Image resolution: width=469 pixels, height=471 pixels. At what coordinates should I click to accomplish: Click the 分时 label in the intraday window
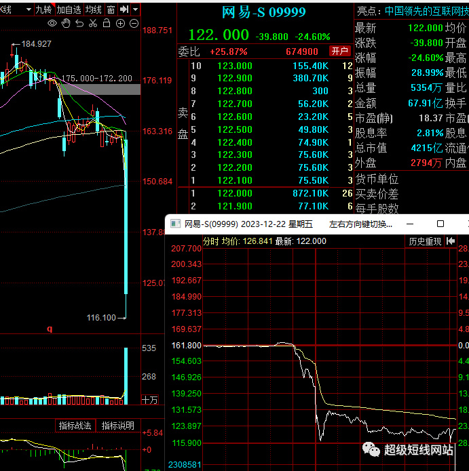click(211, 241)
